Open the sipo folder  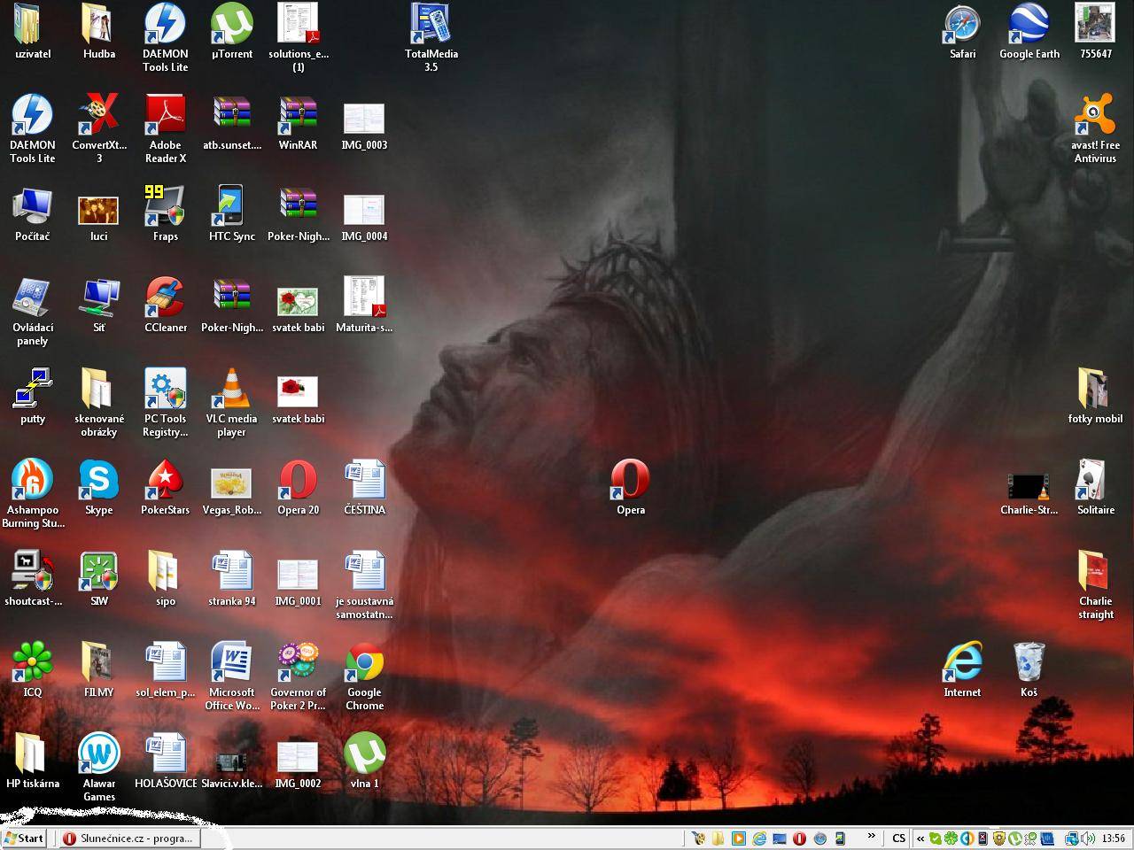pyautogui.click(x=165, y=578)
